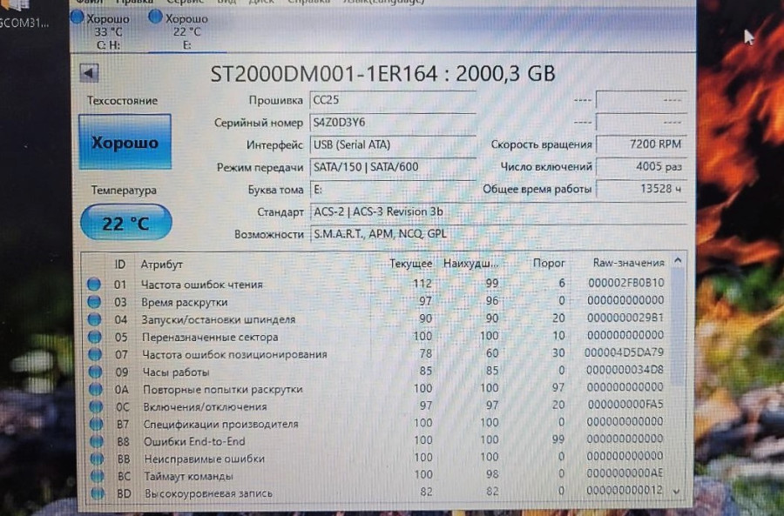
Task: Select the row Ошибки End-to-End
Action: pos(376,440)
